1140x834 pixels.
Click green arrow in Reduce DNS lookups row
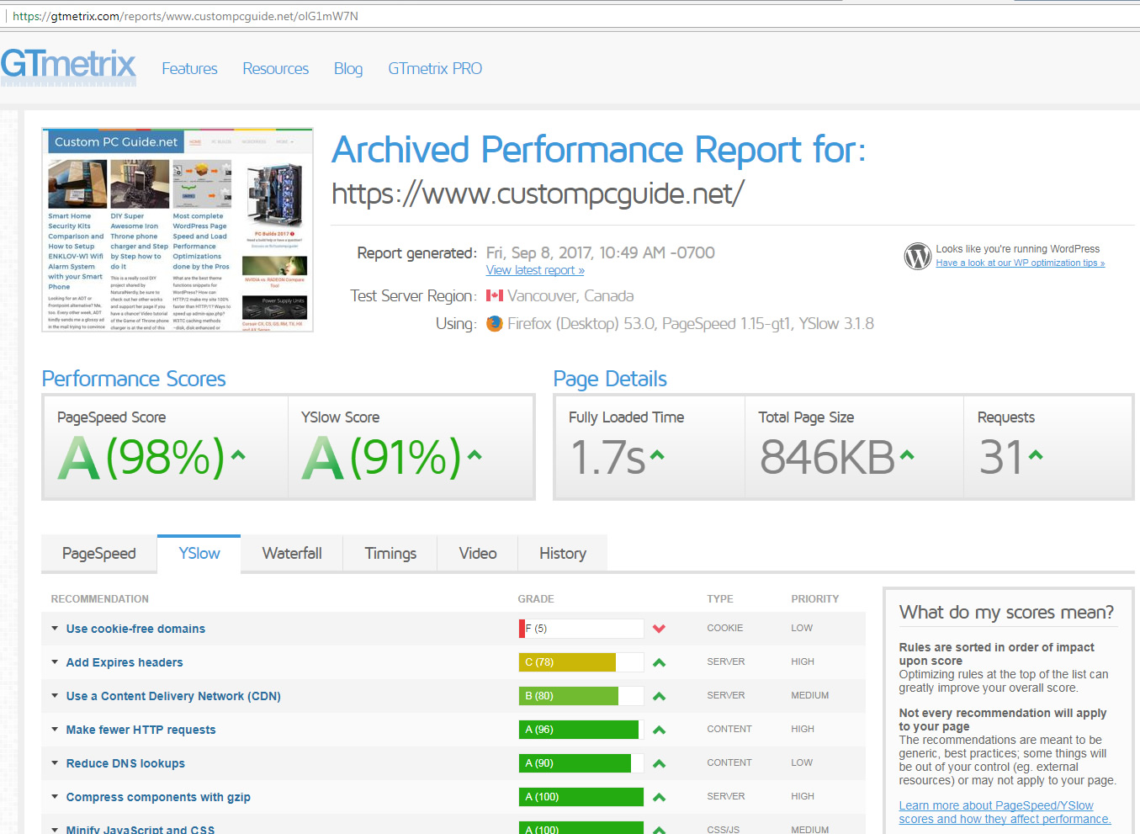pos(659,763)
